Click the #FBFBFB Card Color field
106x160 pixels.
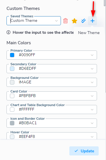click(52, 96)
